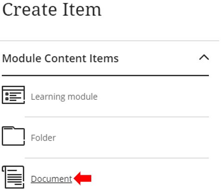221x193 pixels.
Task: Click the Learning module icon
Action: coord(13,95)
